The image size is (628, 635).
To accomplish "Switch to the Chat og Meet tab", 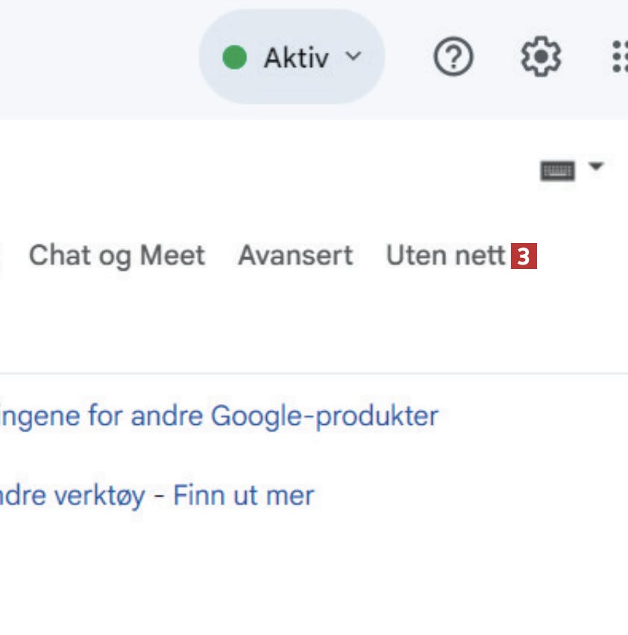I will [116, 256].
